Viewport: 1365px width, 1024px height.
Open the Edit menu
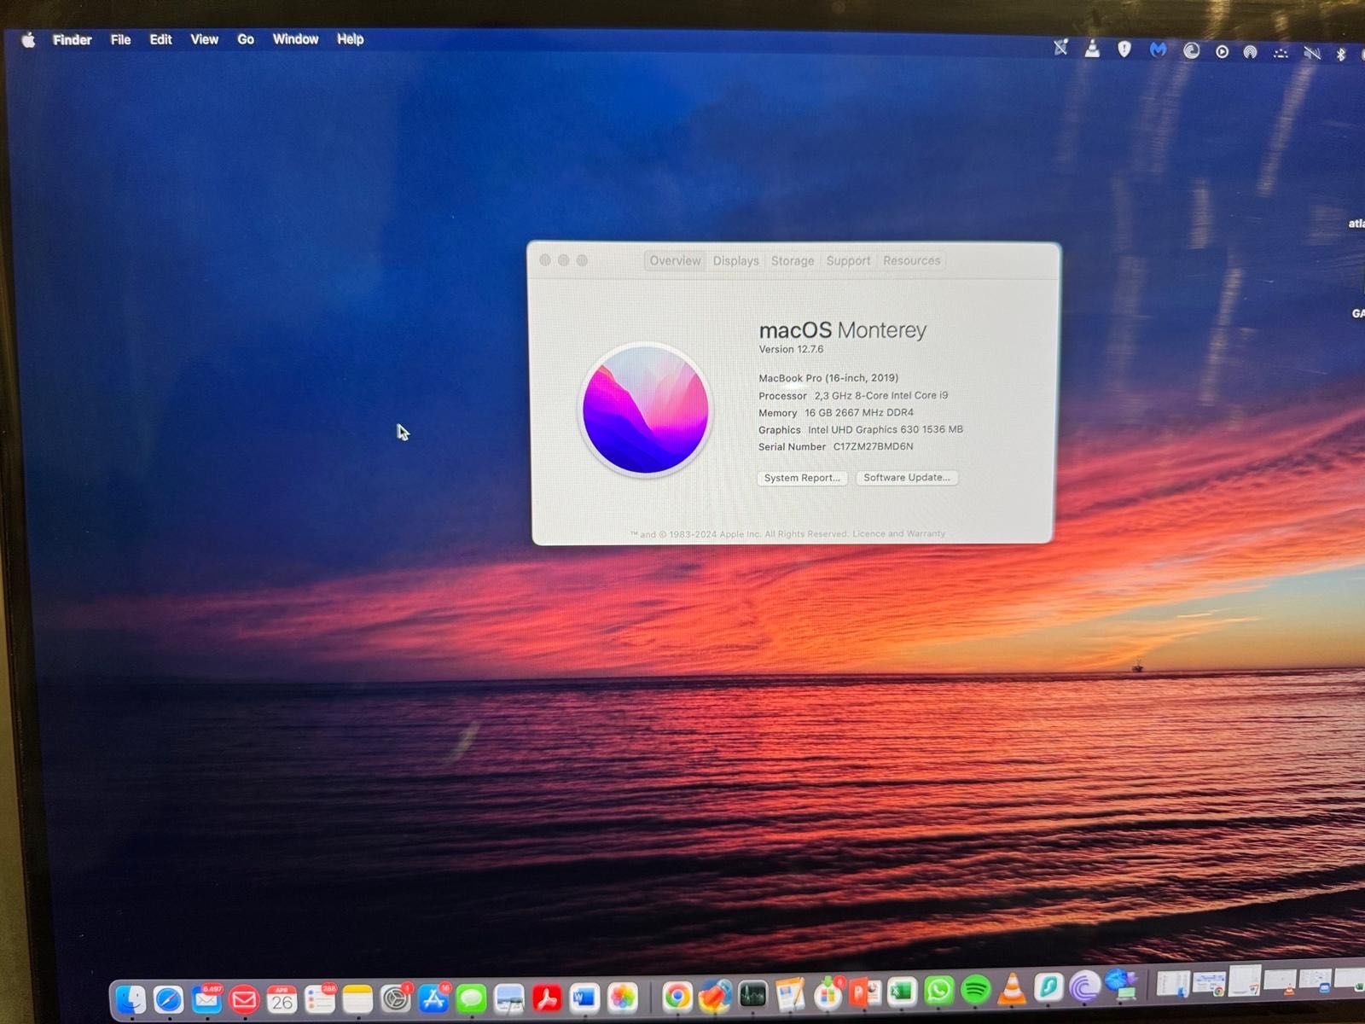tap(160, 39)
